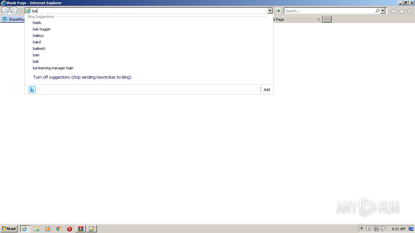The width and height of the screenshot is (415, 233).
Task: Show hidden tray icons arrow
Action: point(362,229)
